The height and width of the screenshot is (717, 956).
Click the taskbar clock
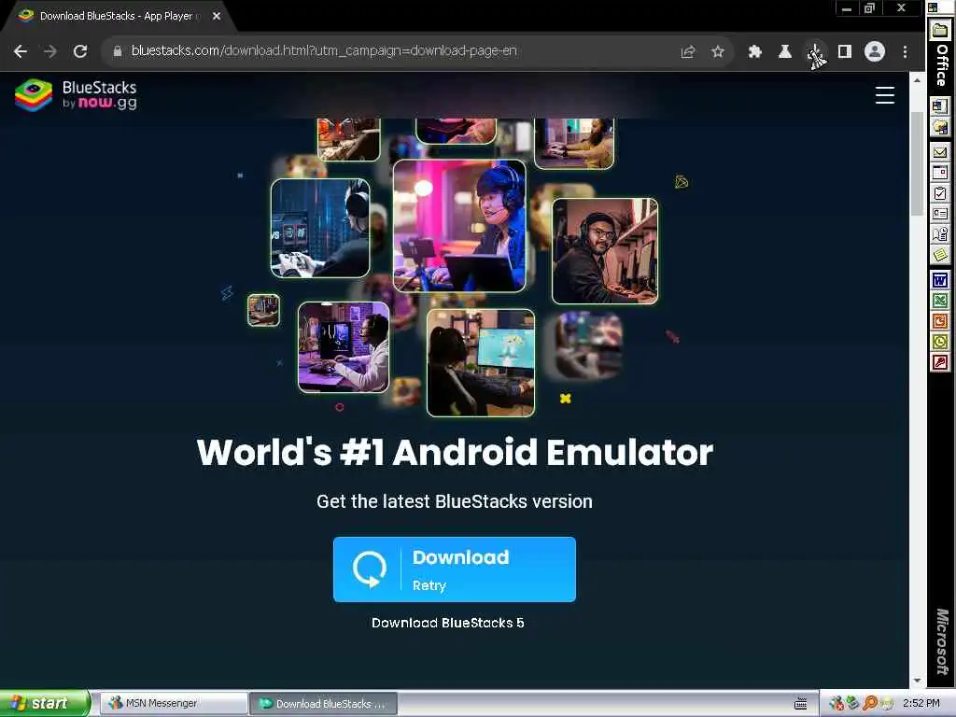(921, 703)
